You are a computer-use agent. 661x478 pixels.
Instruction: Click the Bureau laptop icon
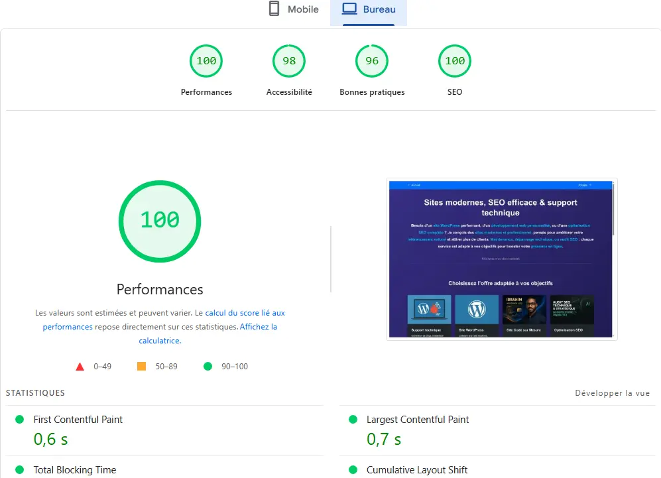tap(348, 8)
